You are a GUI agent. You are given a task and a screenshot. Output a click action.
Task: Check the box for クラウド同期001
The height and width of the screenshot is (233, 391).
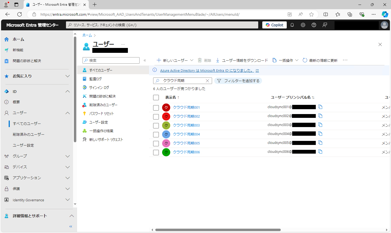156,108
